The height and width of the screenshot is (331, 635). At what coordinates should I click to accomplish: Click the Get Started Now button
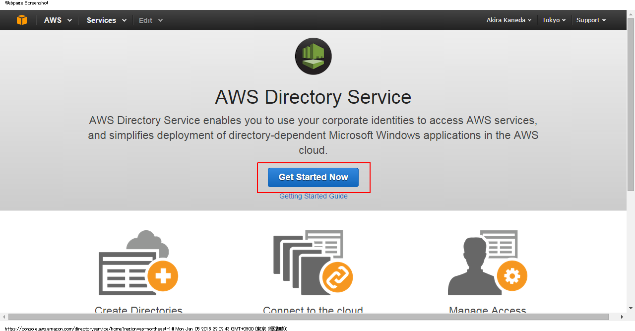313,177
